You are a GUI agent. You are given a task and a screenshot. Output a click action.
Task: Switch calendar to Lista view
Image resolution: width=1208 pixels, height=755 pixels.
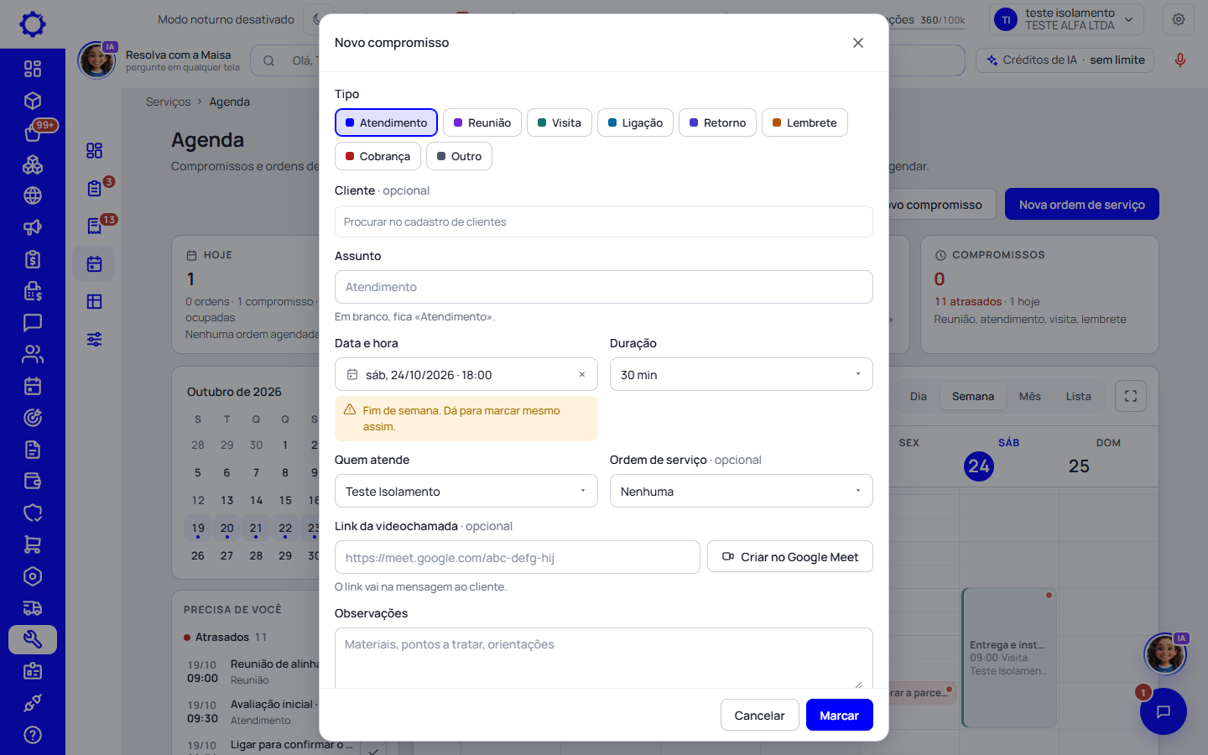pyautogui.click(x=1078, y=396)
